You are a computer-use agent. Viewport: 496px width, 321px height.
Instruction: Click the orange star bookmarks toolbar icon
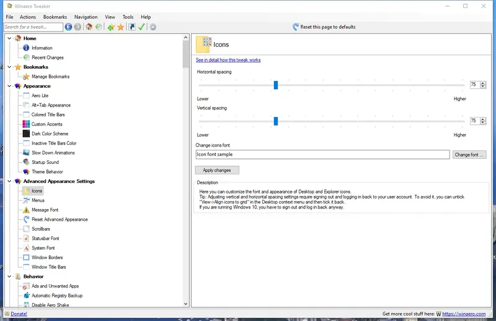[120, 27]
